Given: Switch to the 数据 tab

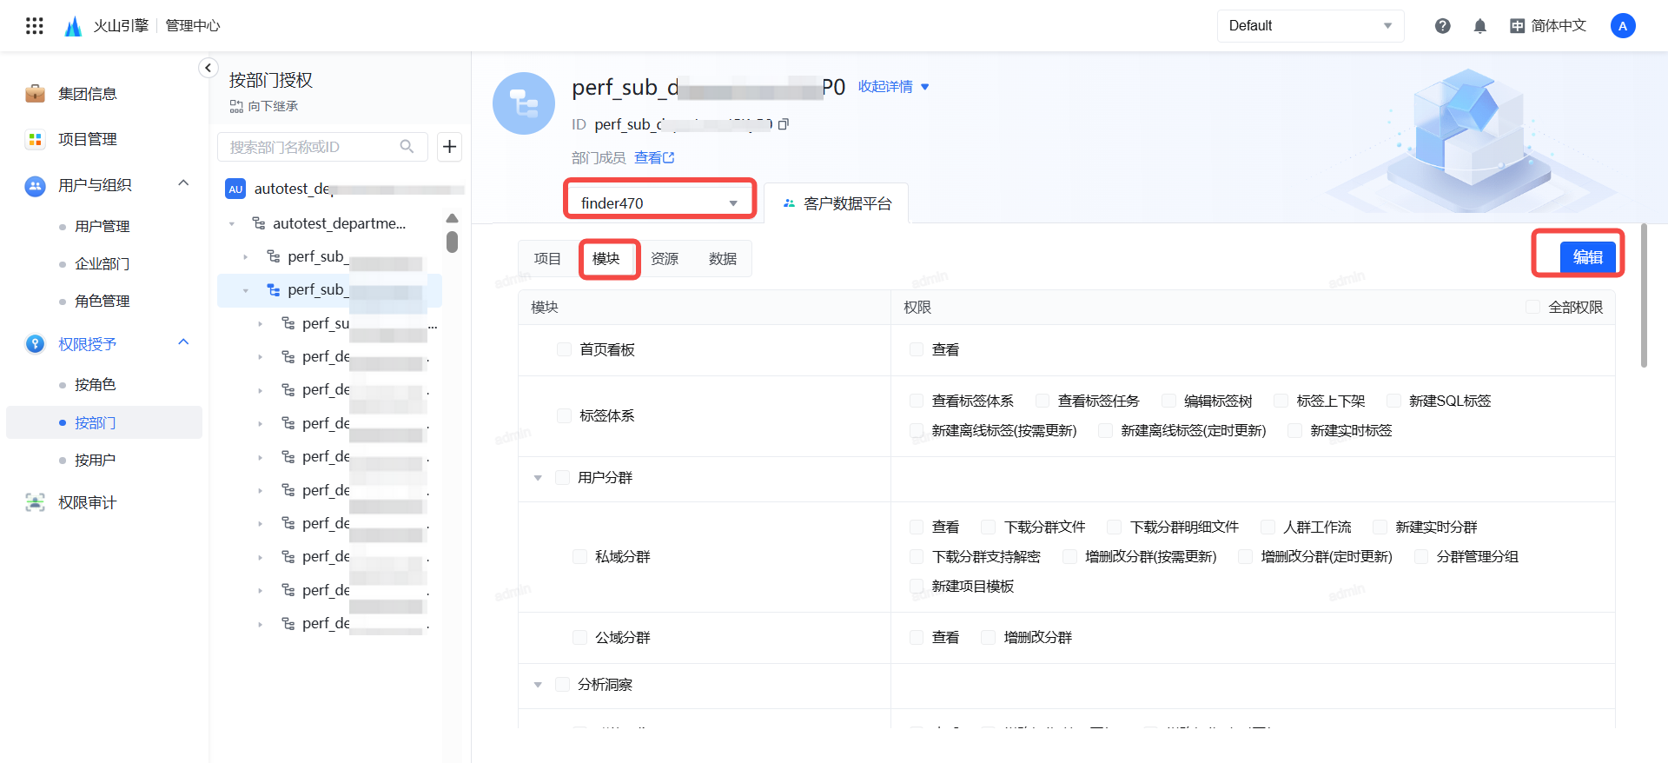Looking at the screenshot, I should tap(723, 258).
